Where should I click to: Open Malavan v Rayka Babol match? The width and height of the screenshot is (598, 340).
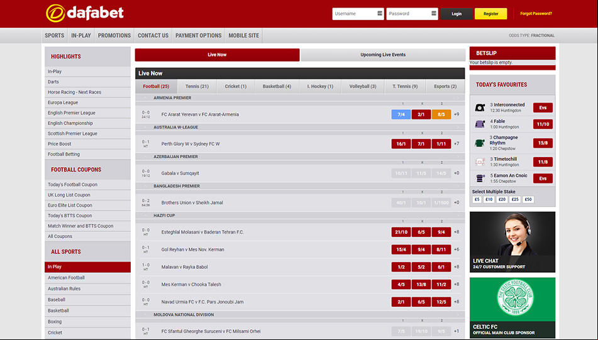[185, 267]
